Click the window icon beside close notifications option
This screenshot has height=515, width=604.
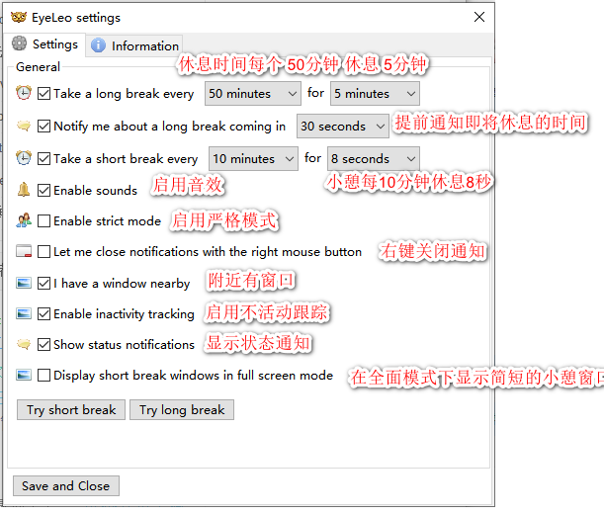pos(24,251)
